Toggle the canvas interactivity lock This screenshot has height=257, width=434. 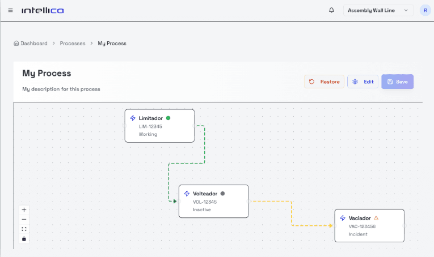click(x=24, y=238)
